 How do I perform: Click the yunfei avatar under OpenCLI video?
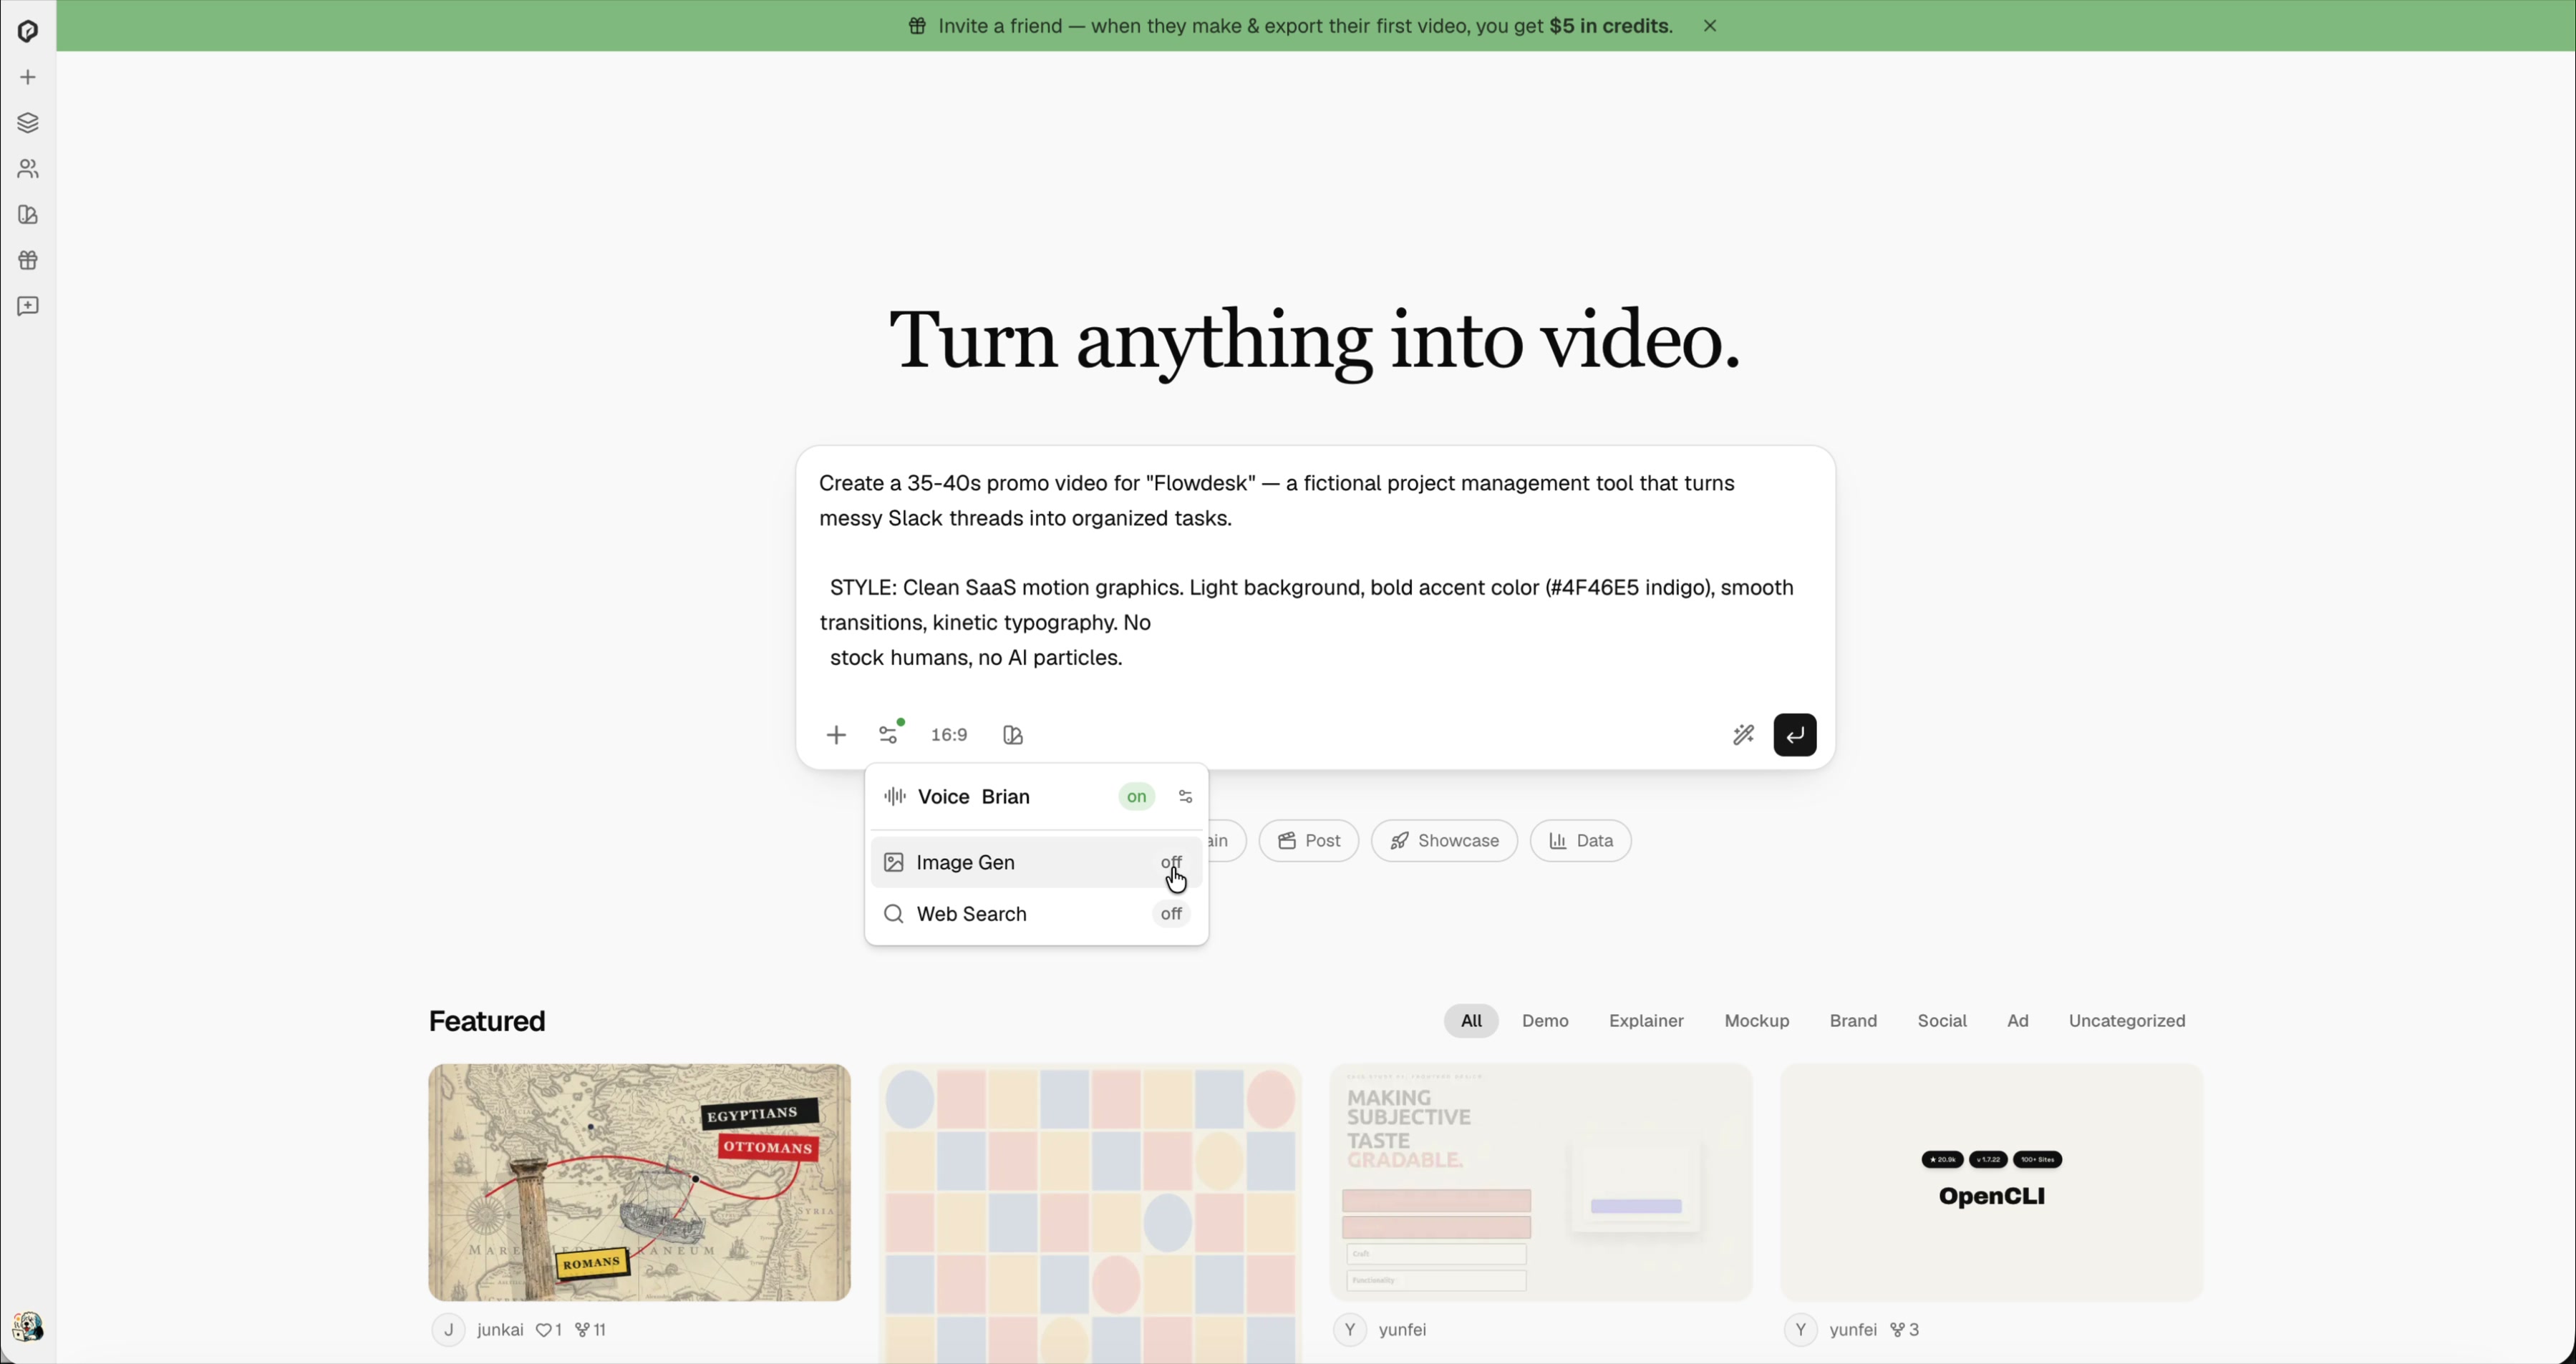1800,1331
